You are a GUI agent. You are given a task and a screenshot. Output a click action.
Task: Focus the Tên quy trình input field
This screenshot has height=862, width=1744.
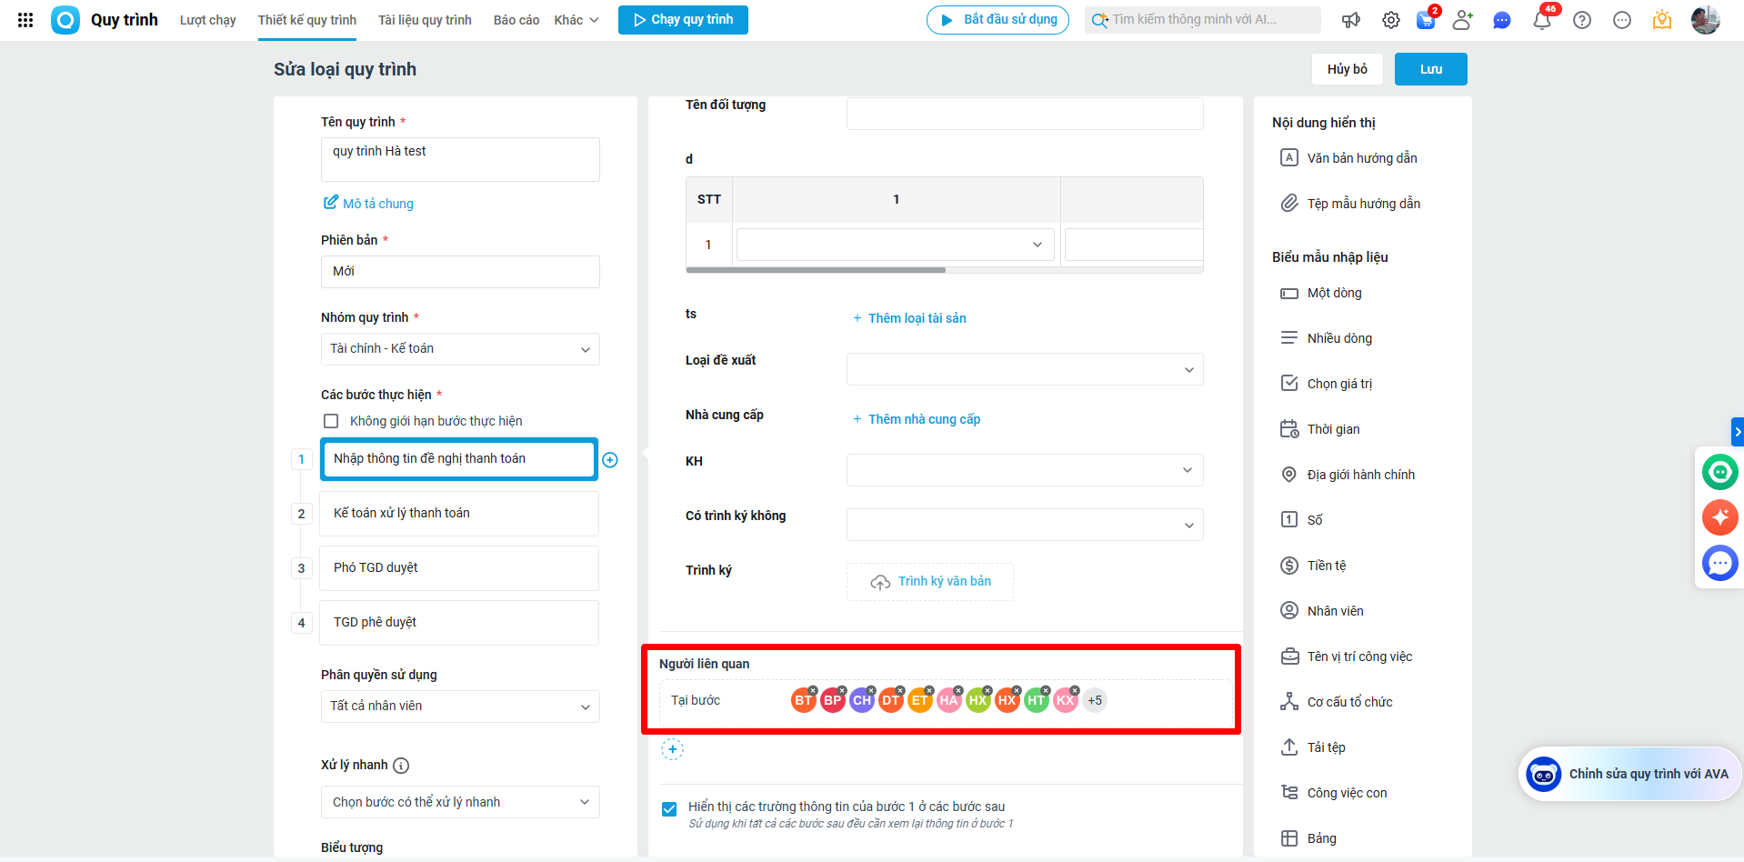click(460, 159)
